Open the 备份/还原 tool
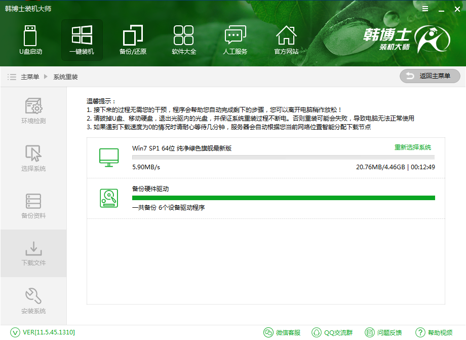466x340 pixels. 133,40
